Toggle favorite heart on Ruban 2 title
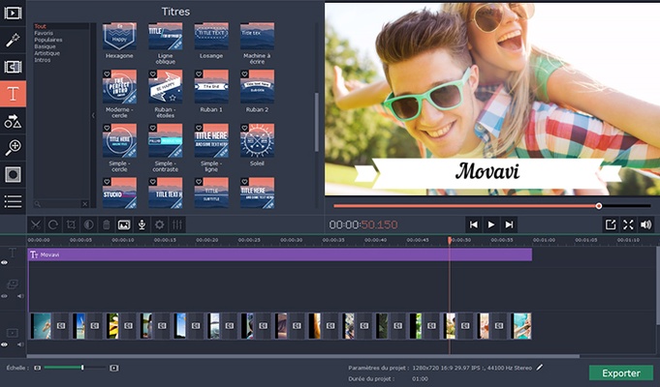The image size is (660, 387). tap(244, 74)
